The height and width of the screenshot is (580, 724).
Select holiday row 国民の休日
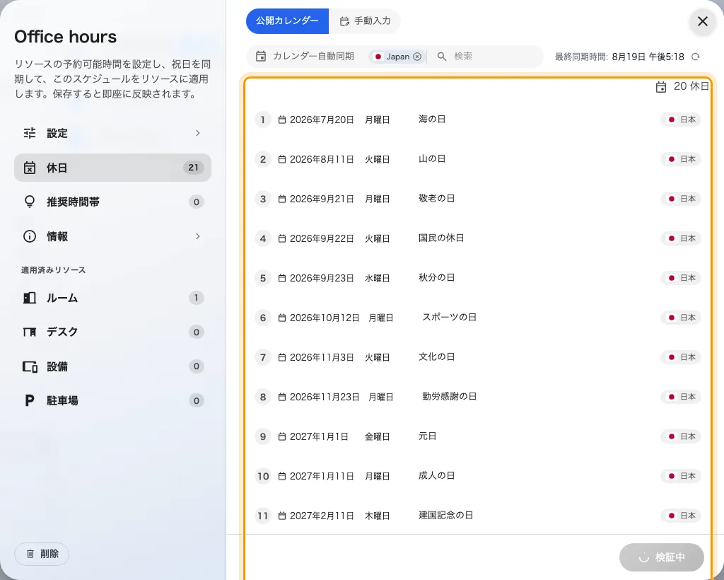click(x=478, y=238)
